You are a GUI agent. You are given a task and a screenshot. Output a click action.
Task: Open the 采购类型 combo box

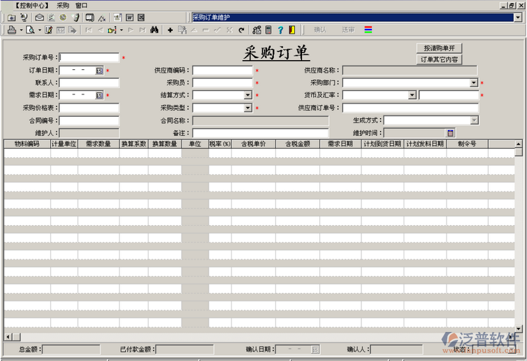pyautogui.click(x=248, y=108)
